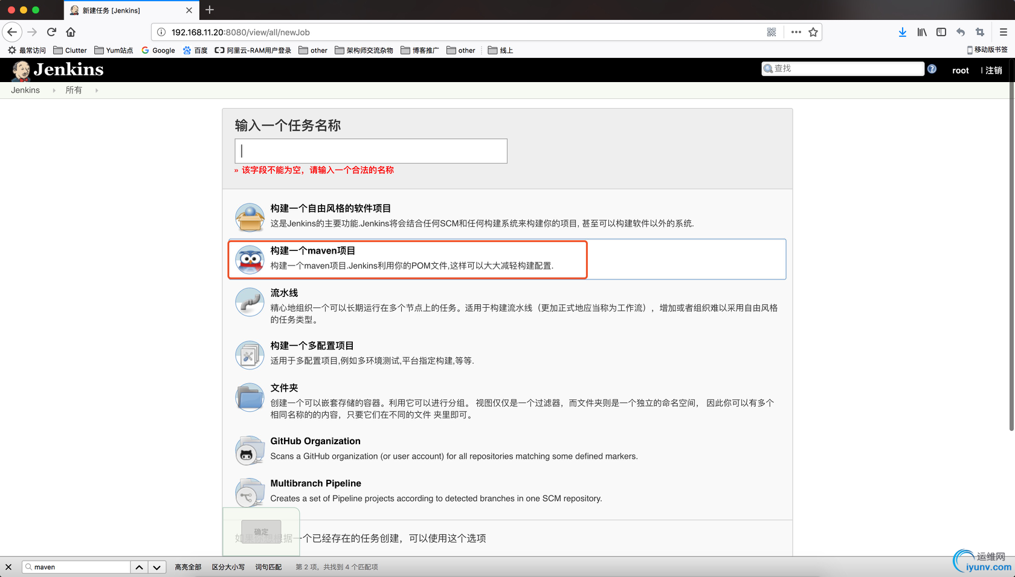Screen dimensions: 1015x577
Task: Open the 移动版书签 mobile bookmarks
Action: click(987, 49)
